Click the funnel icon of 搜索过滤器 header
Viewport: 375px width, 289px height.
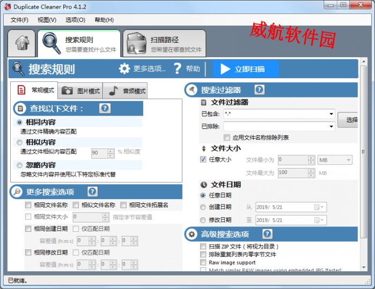pyautogui.click(x=192, y=90)
